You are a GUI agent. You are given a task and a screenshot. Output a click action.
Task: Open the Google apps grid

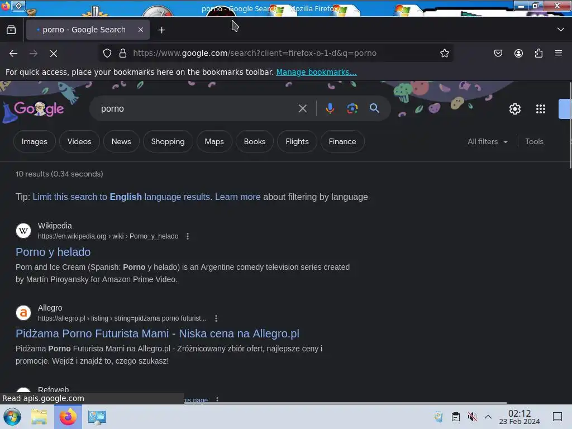tap(540, 109)
